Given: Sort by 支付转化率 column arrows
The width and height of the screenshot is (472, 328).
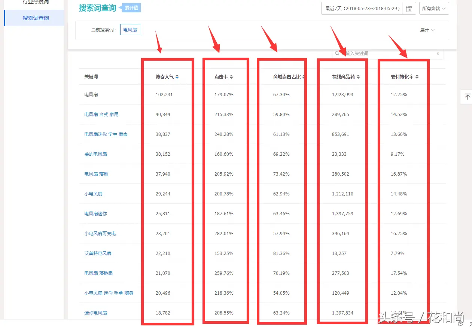Looking at the screenshot, I should coord(417,77).
